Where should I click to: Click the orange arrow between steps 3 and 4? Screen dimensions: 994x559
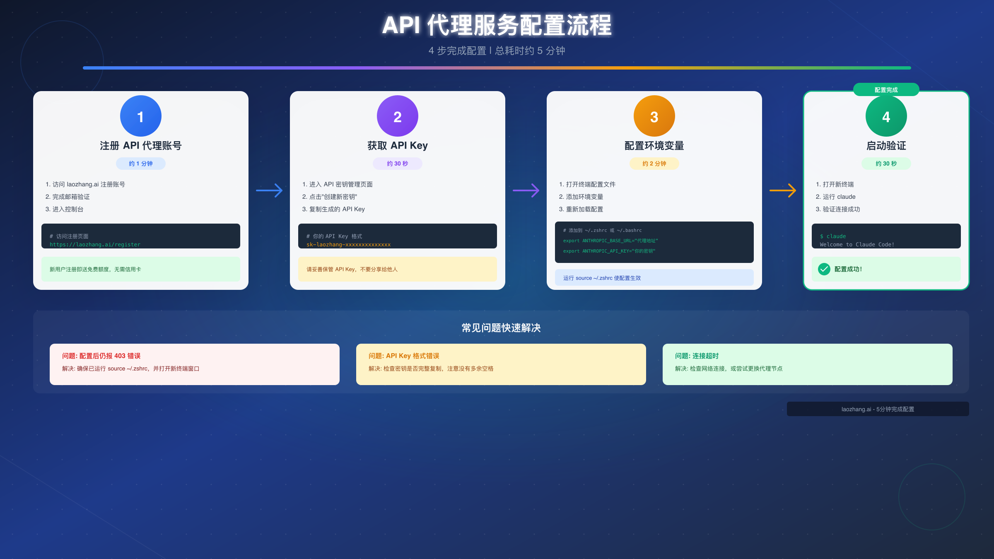pyautogui.click(x=782, y=190)
